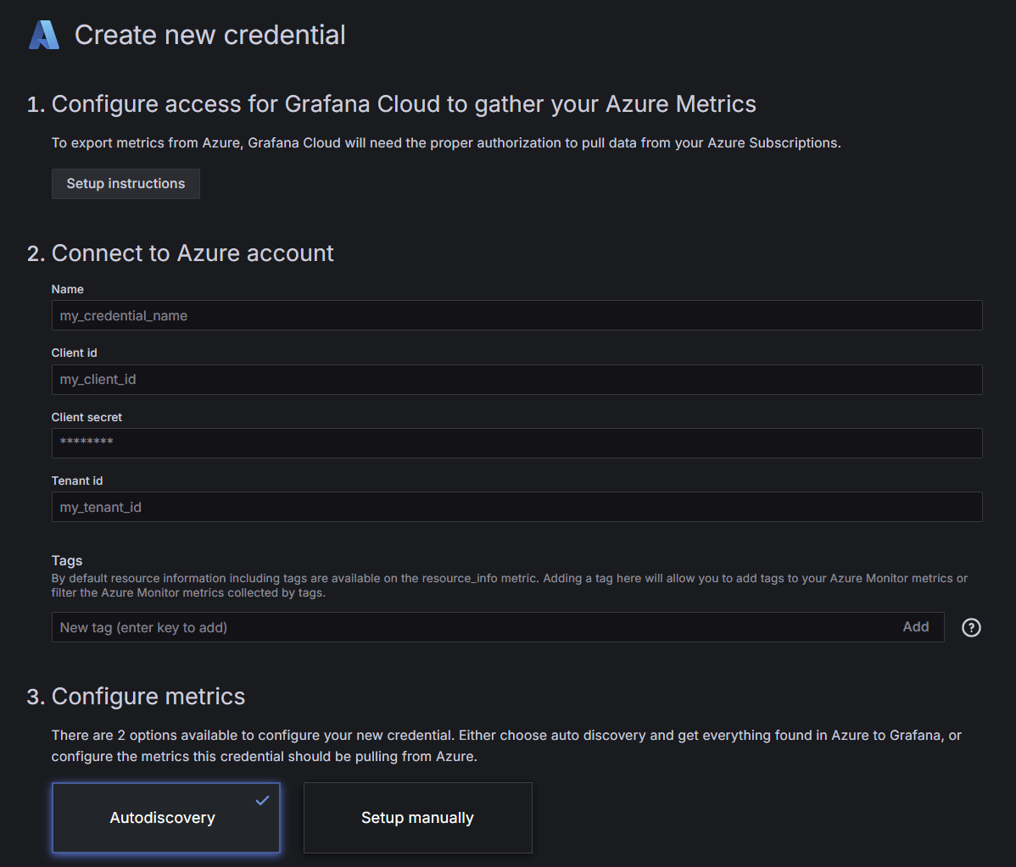Focus the credential Name input field
The height and width of the screenshot is (867, 1016).
point(516,314)
